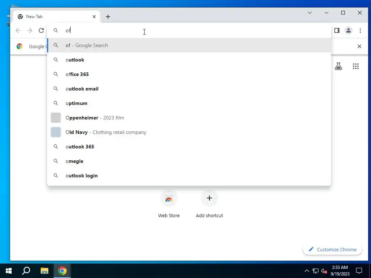Open the tab search chevron
Image resolution: width=371 pixels, height=278 pixels.
pyautogui.click(x=310, y=13)
